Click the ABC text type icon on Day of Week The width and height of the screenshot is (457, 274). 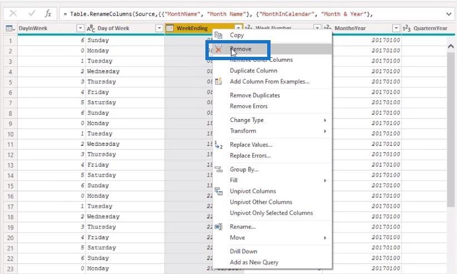pos(91,28)
